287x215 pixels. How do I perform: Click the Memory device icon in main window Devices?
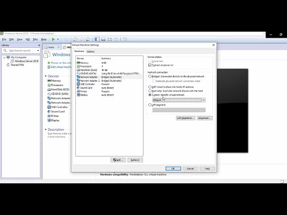coord(49,81)
